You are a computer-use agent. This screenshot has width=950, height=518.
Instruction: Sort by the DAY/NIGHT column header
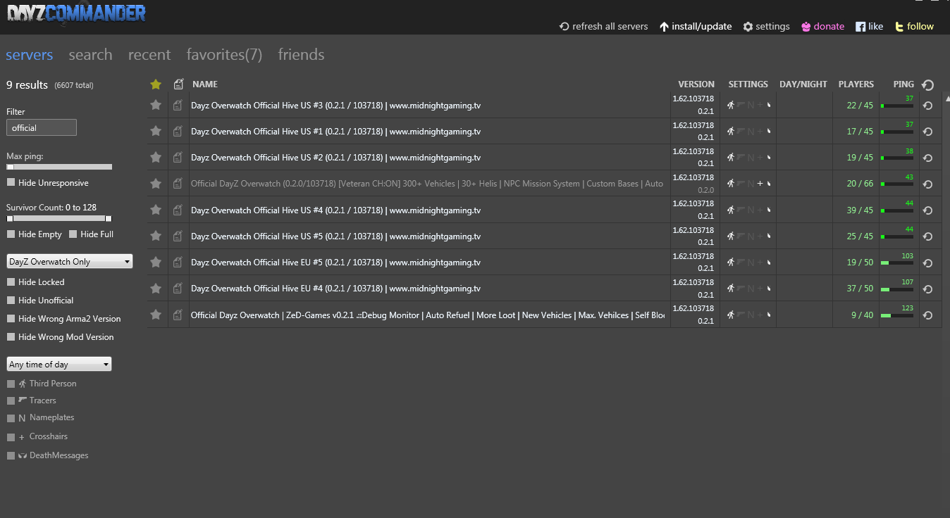(x=803, y=84)
